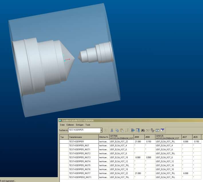Click the padlock lock instance icon
The height and width of the screenshot is (182, 203).
[153, 130]
